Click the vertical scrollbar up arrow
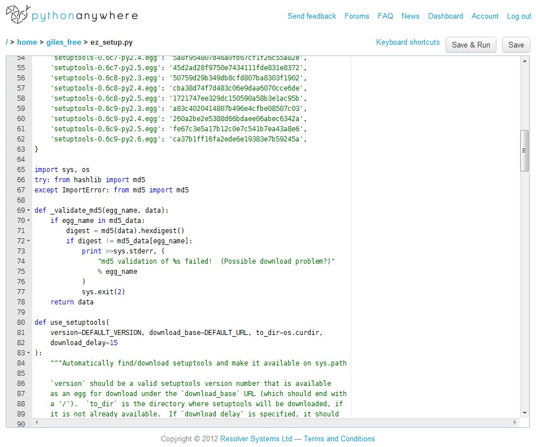Screen dimensions: 536x447 coord(525,60)
